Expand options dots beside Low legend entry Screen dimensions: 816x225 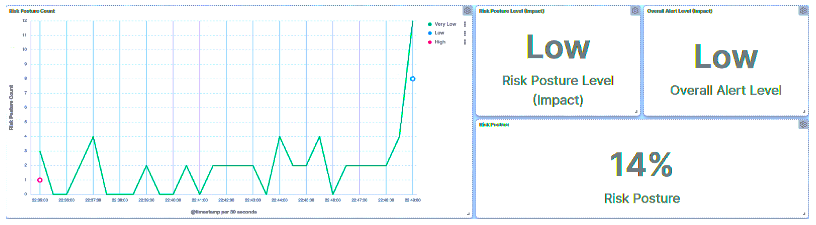tap(465, 33)
